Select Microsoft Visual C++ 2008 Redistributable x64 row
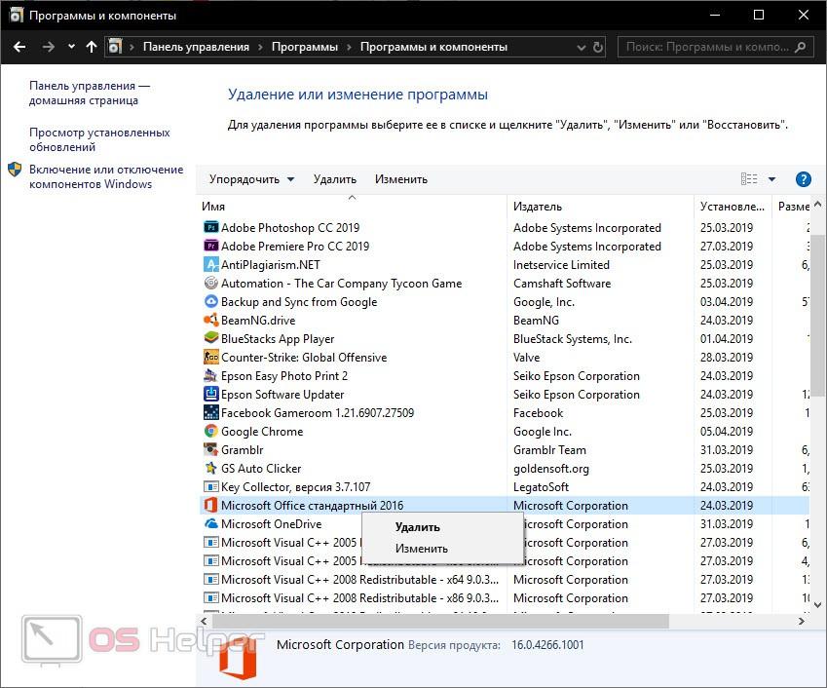The height and width of the screenshot is (688, 827). (505, 579)
